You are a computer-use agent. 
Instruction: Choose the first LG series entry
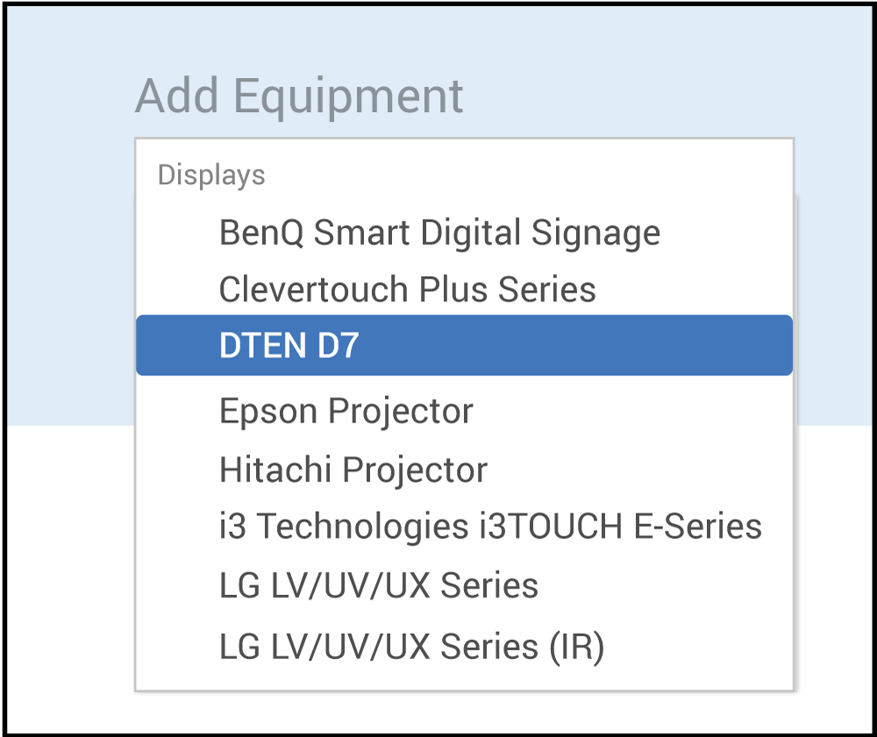[379, 585]
